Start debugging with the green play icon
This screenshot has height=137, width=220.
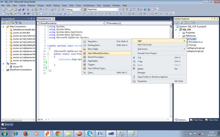pyautogui.click(x=63, y=9)
